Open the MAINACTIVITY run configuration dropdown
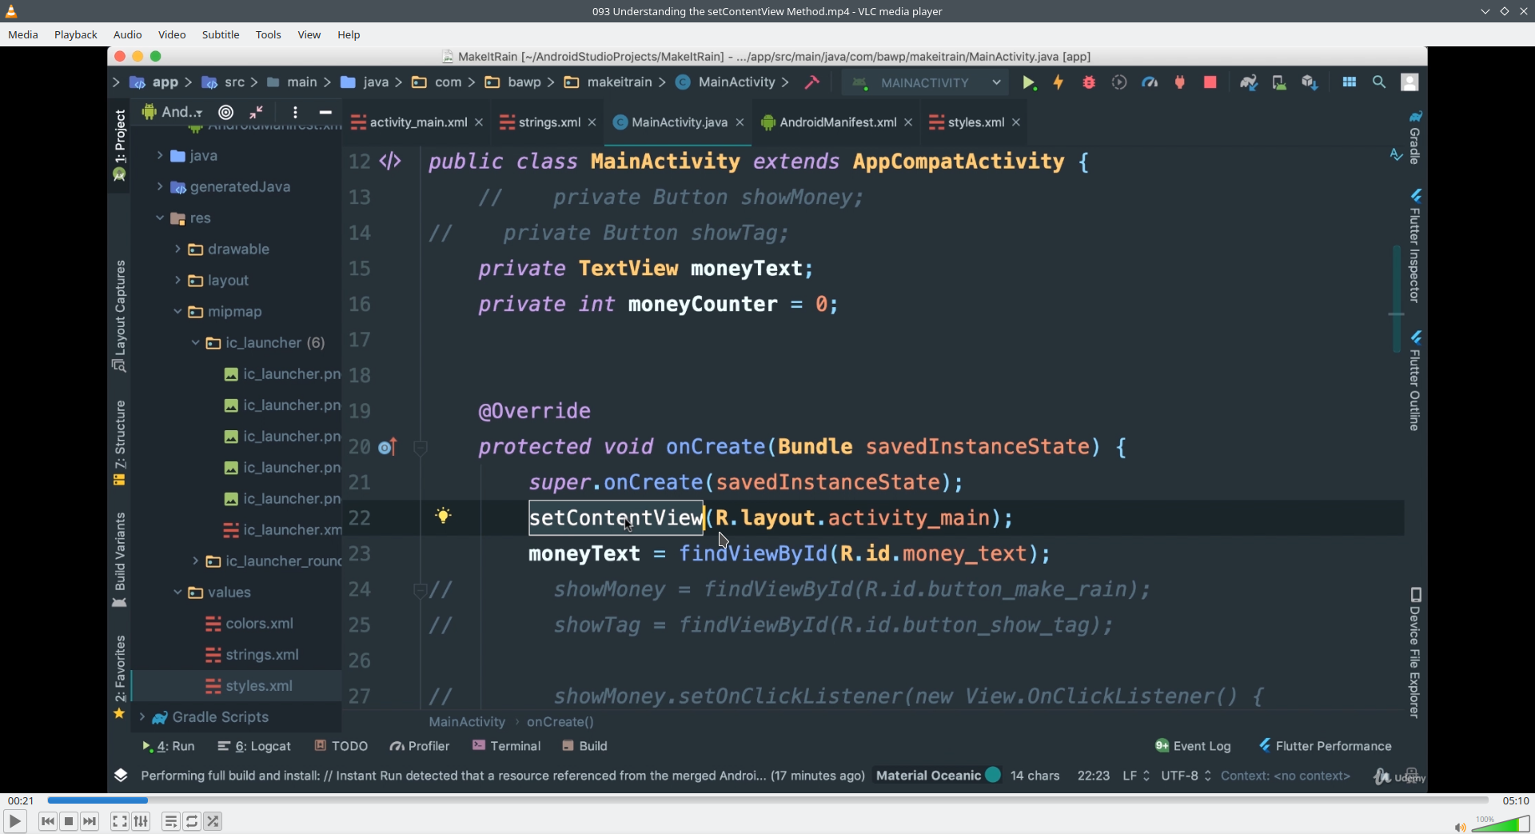The height and width of the screenshot is (834, 1535). [925, 82]
